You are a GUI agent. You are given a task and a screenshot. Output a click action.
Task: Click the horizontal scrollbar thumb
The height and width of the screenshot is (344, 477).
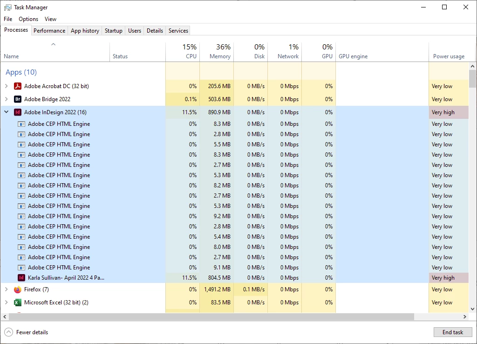point(211,316)
